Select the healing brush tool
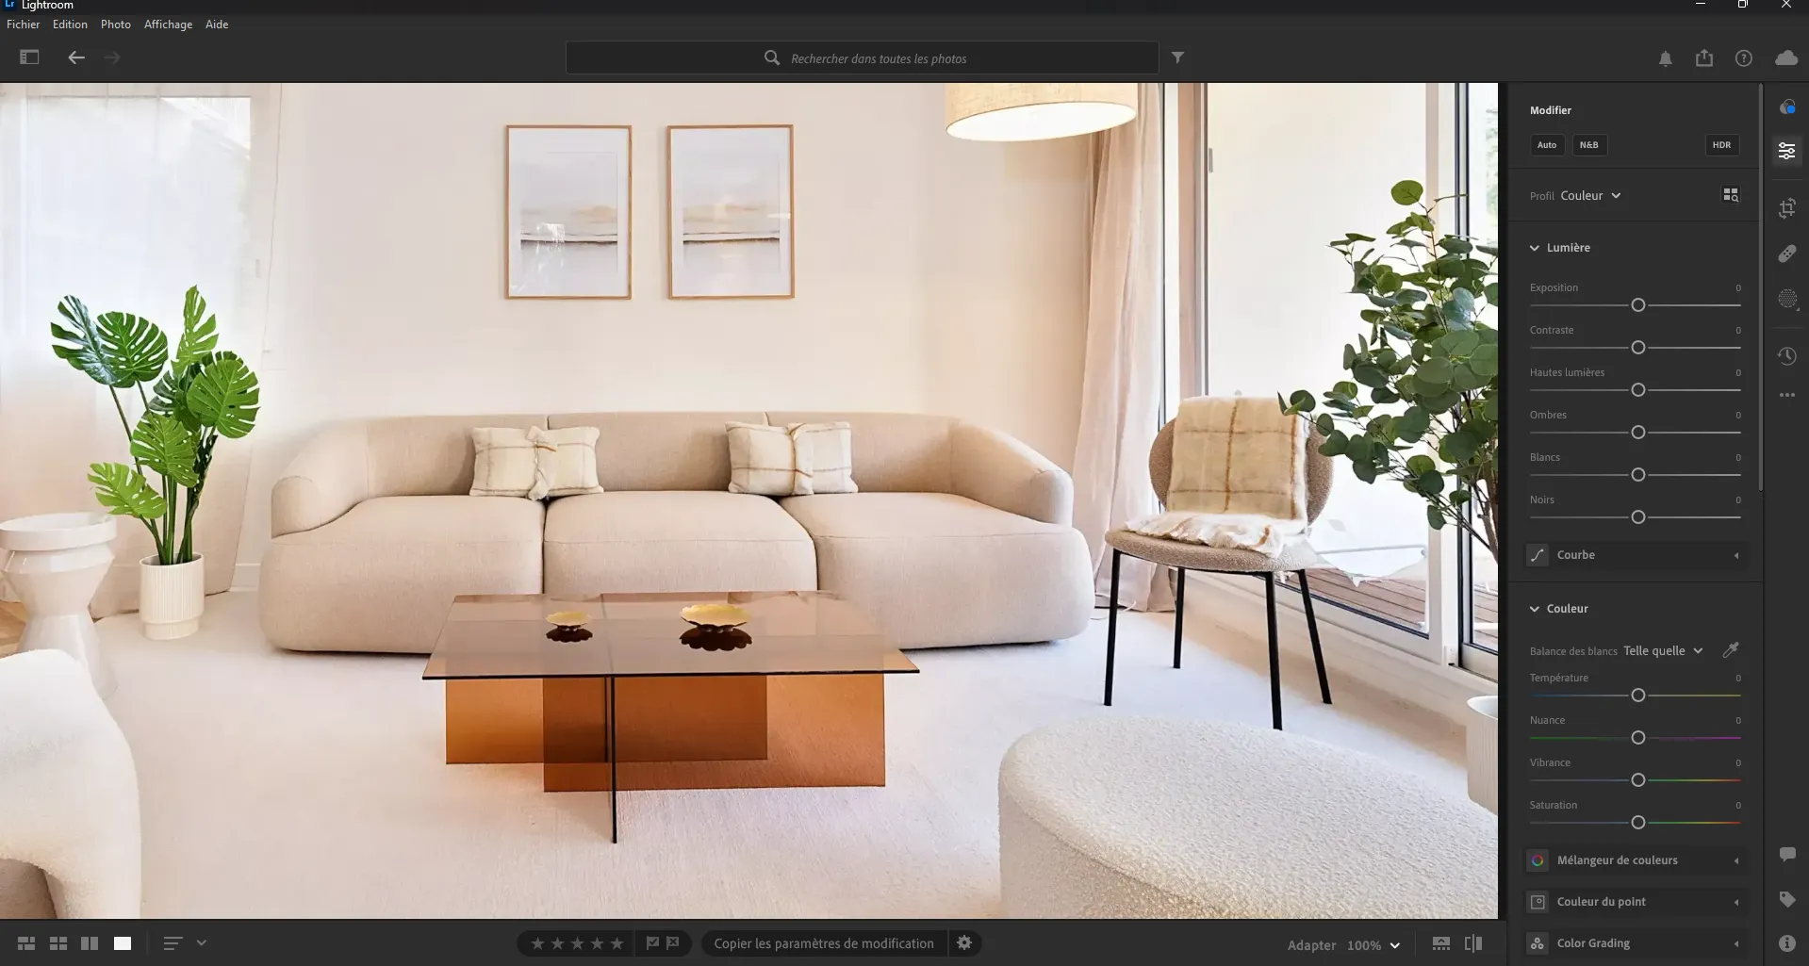 (x=1786, y=254)
